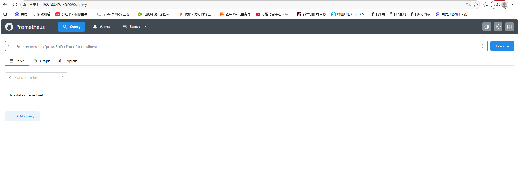Open the three-dot query options menu
This screenshot has width=519, height=174.
(x=482, y=46)
